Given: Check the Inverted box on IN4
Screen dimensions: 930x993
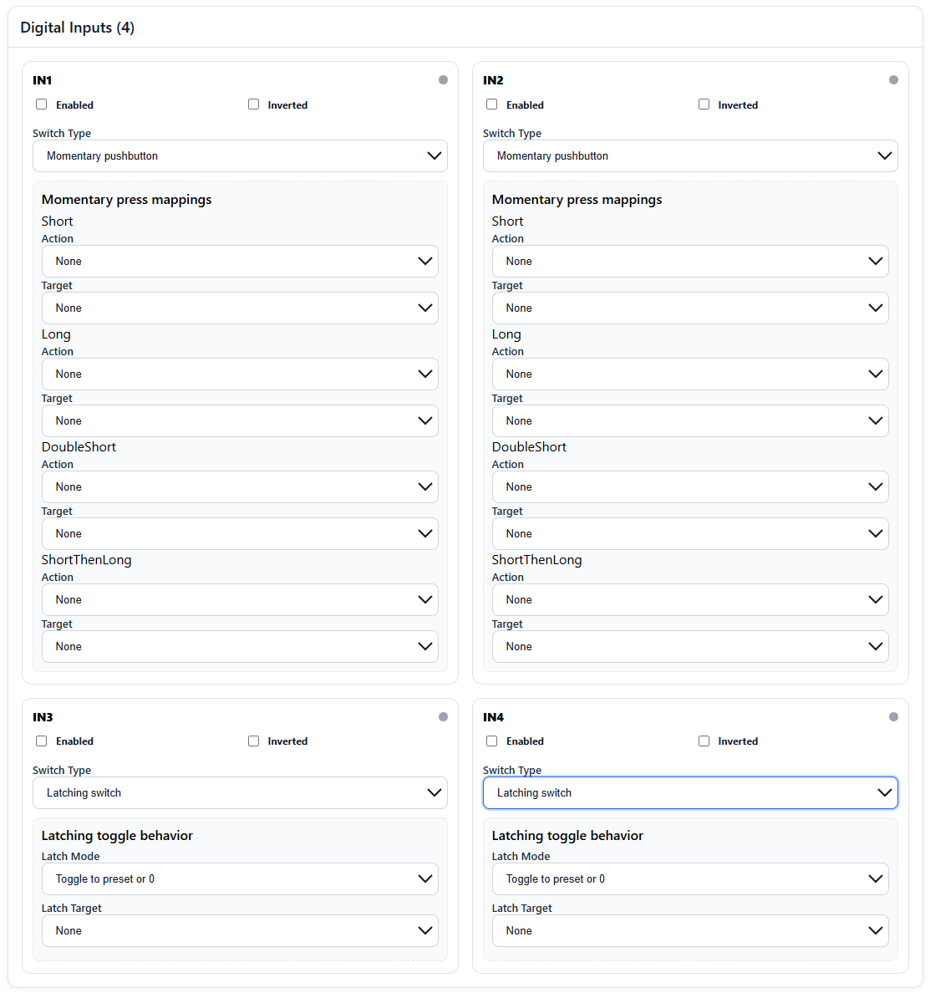Looking at the screenshot, I should 704,741.
